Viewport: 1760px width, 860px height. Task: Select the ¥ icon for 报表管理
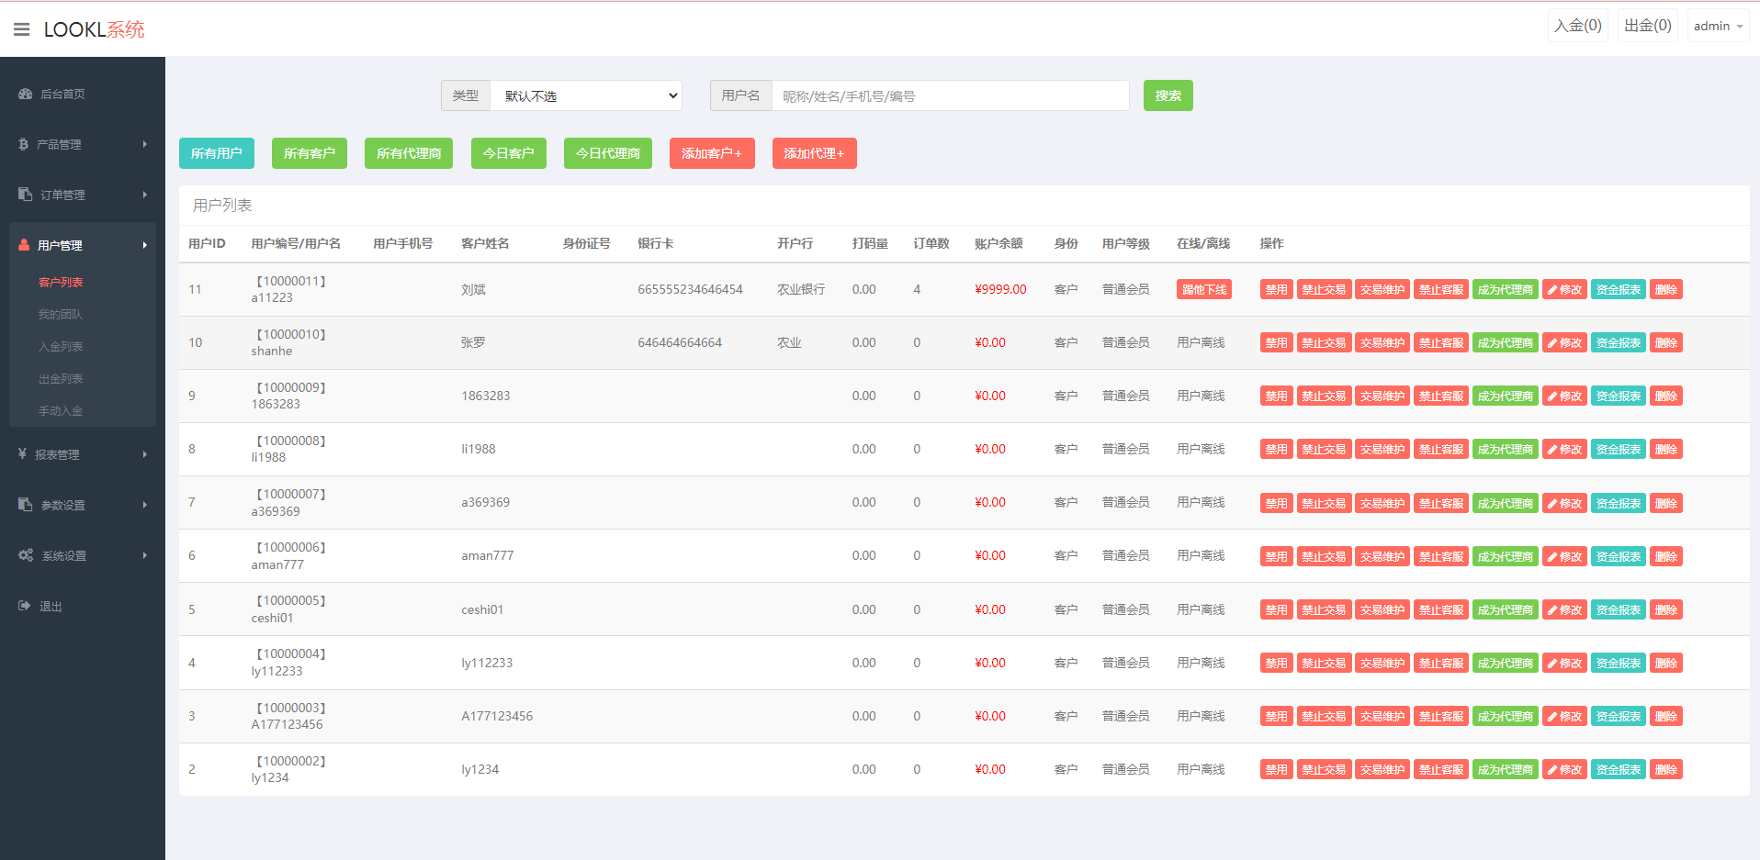(x=23, y=453)
